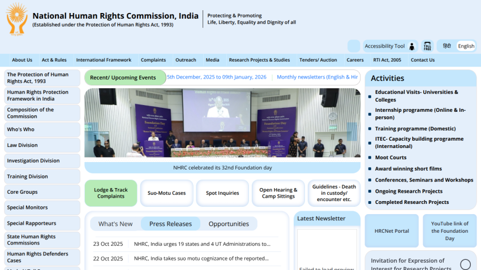Click caption NHRC celebrated its 32nd Foundation day
This screenshot has height=270, width=481.
[222, 168]
